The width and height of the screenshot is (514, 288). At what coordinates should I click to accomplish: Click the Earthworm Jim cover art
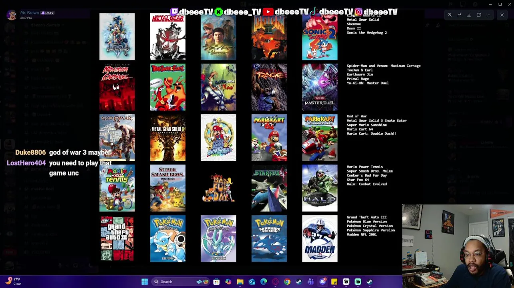pos(218,87)
